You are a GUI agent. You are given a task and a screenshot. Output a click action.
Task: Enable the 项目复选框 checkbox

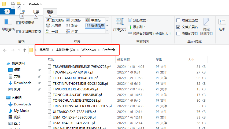[x=178, y=20]
